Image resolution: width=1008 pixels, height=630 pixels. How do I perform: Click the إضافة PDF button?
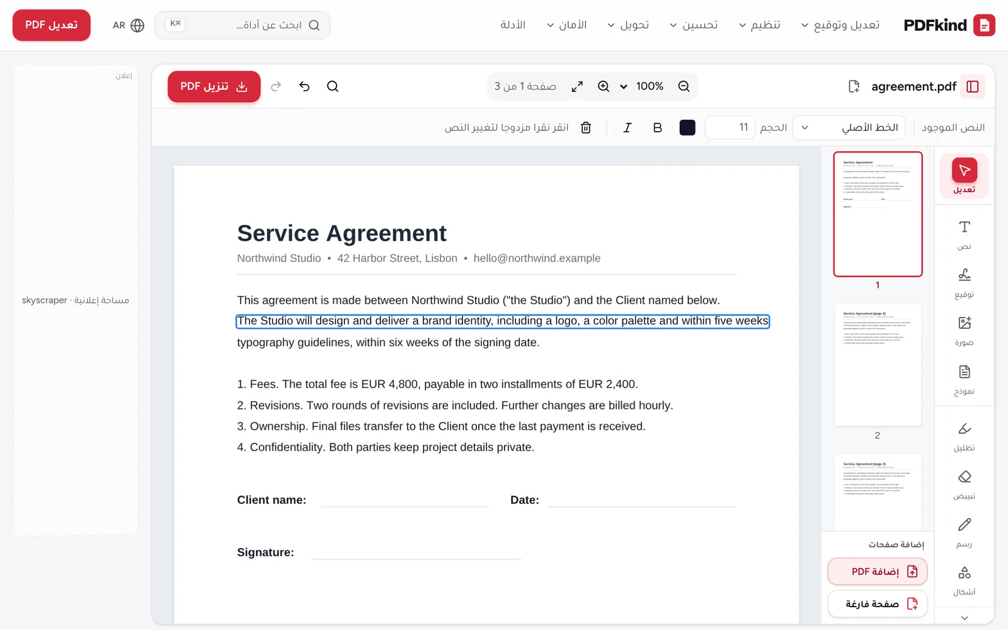[x=877, y=571]
